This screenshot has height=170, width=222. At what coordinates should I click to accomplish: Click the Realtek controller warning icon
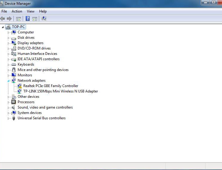click(x=19, y=86)
